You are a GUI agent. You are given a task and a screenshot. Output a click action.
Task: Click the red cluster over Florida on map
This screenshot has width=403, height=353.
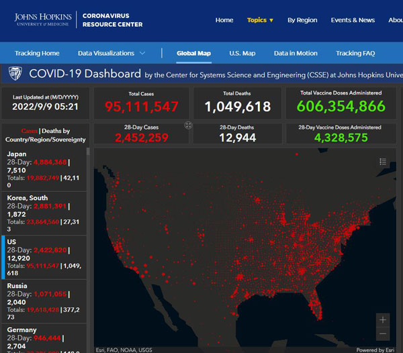(x=315, y=305)
